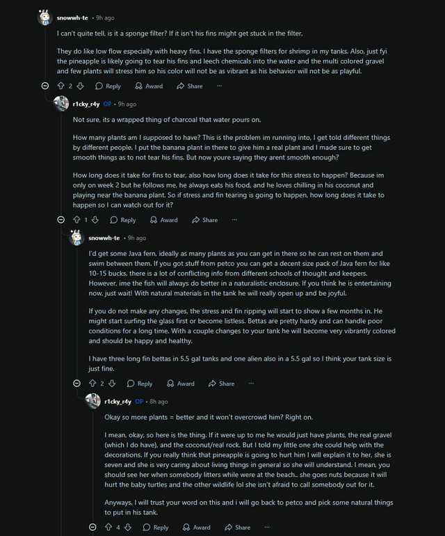Image resolution: width=445 pixels, height=536 pixels.
Task: Open r1cky_r4y's avatar on the charcoal reply
Action: [x=61, y=104]
